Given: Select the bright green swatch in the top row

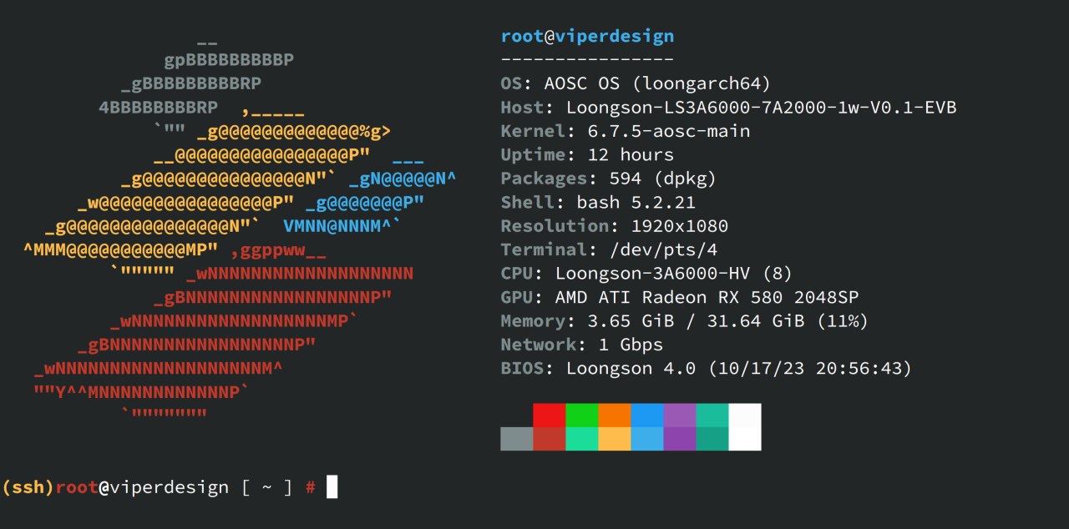Looking at the screenshot, I should 581,416.
